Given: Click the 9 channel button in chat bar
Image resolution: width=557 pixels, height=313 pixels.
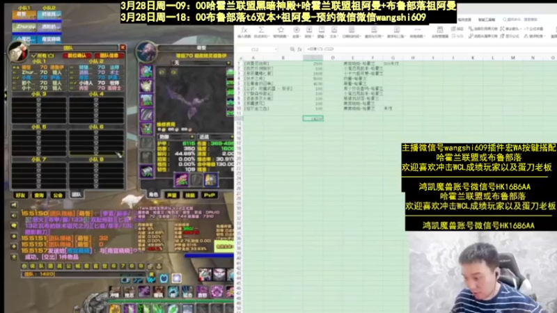Looking at the screenshot, I should click(141, 266).
